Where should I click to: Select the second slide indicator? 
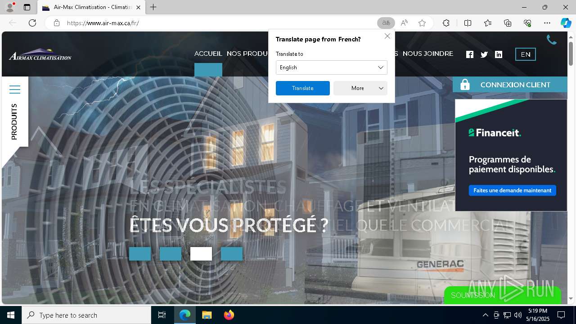tap(171, 254)
